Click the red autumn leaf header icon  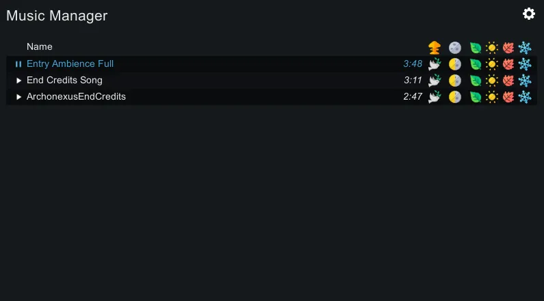click(508, 48)
